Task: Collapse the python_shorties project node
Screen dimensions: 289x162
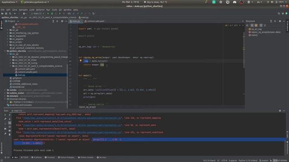Action: tap(5, 51)
